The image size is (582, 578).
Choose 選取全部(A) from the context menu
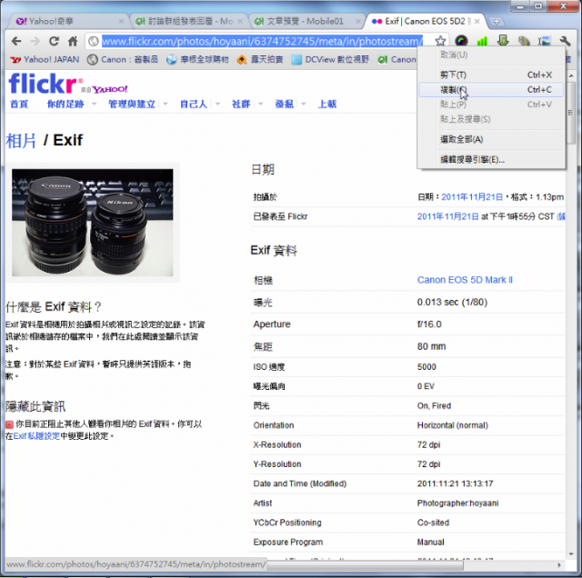(x=491, y=139)
